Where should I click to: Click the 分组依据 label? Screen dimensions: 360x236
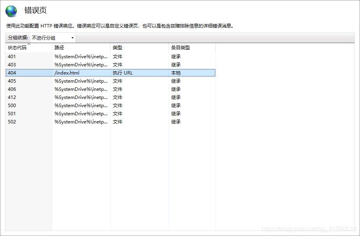[18, 38]
